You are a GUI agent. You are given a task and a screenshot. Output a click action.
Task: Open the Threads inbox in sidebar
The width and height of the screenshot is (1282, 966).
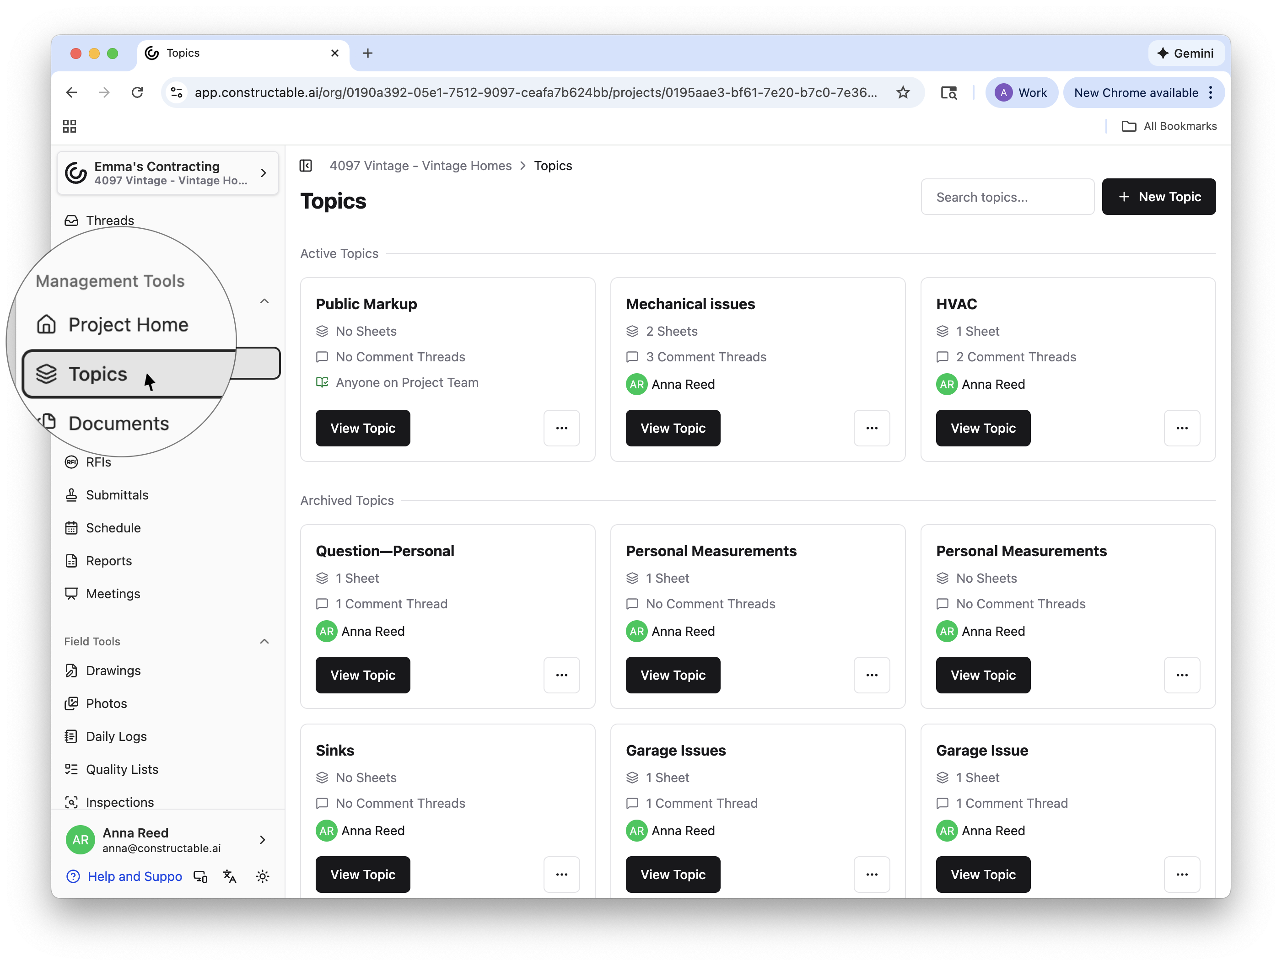109,220
